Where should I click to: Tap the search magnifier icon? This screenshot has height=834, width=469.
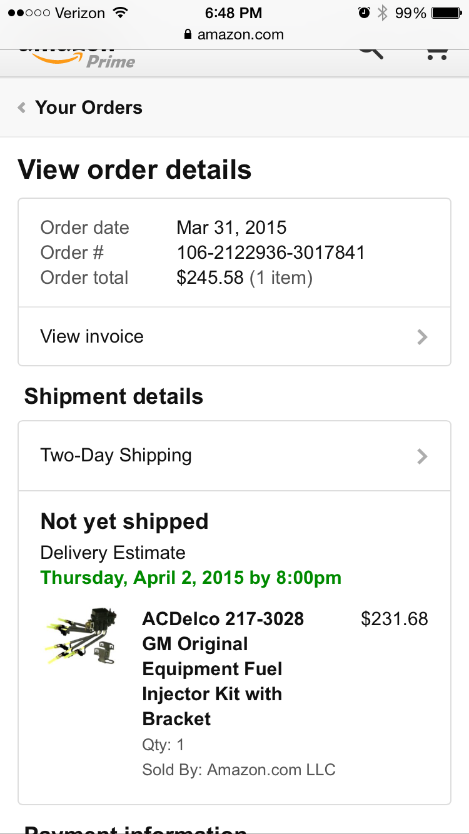[370, 51]
